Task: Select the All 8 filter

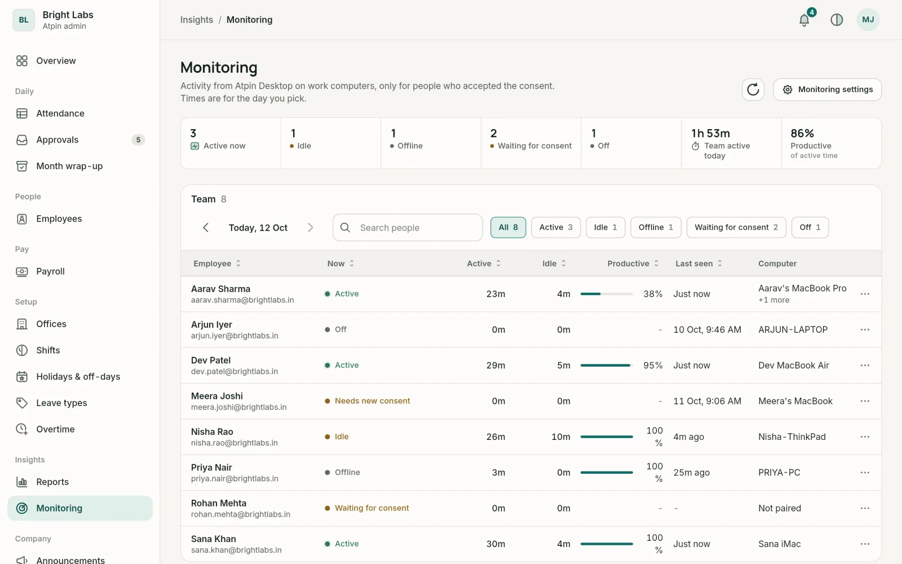Action: tap(508, 227)
